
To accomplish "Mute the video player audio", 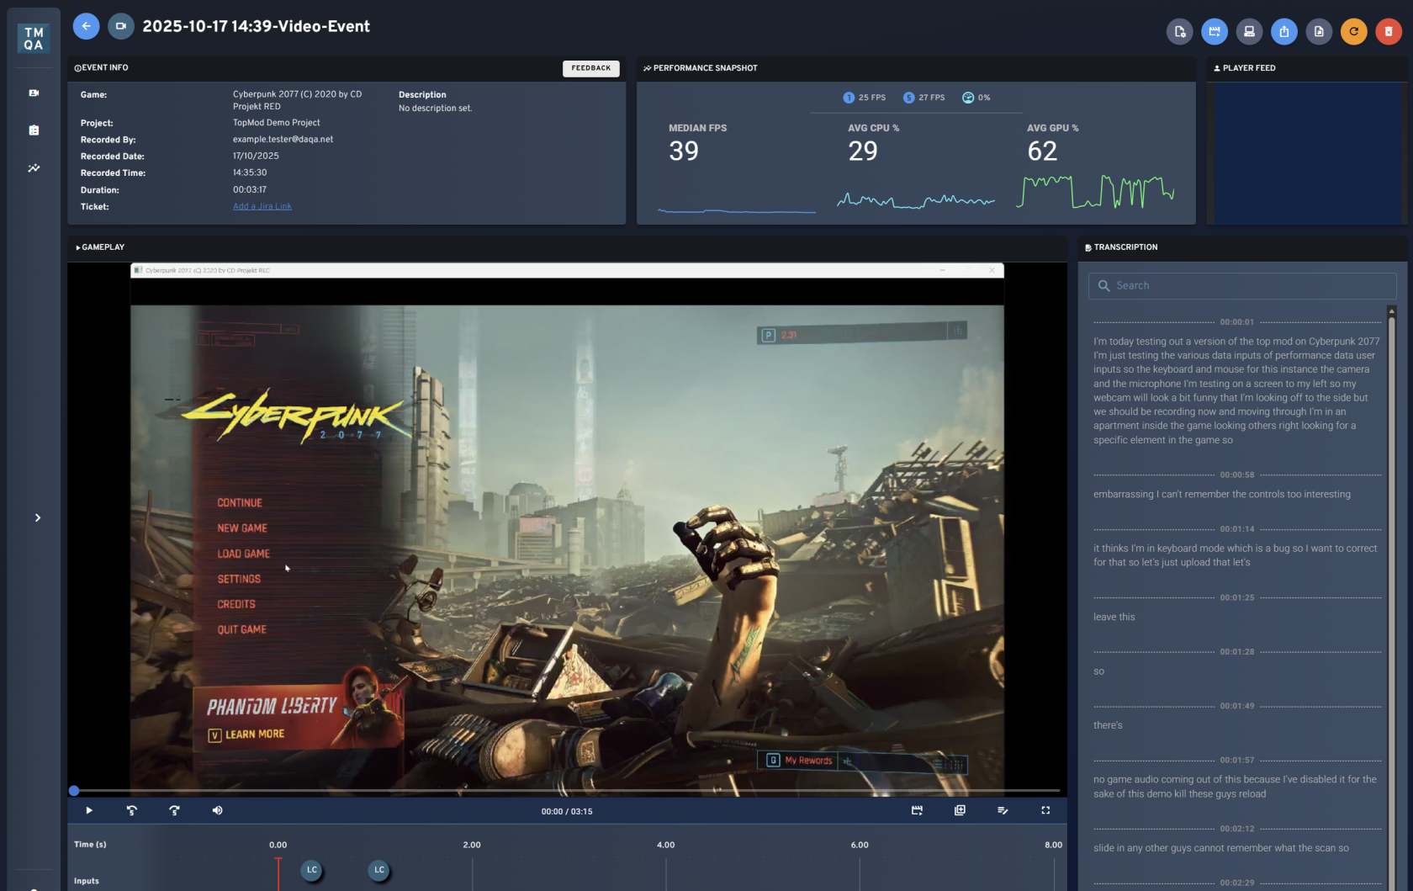I will pos(216,810).
